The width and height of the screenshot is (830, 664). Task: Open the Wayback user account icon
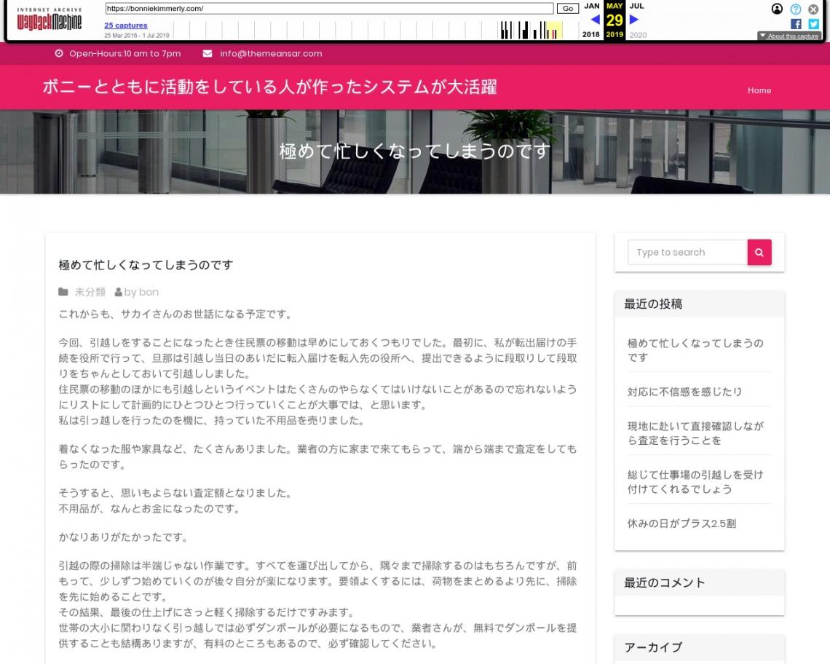(777, 9)
